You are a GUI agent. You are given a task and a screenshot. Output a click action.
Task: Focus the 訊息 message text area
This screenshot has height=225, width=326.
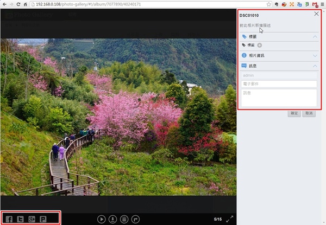pos(279,98)
